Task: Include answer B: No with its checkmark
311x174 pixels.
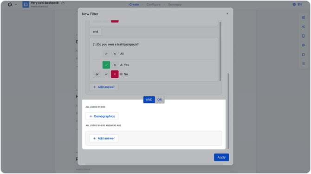Action: pos(106,74)
